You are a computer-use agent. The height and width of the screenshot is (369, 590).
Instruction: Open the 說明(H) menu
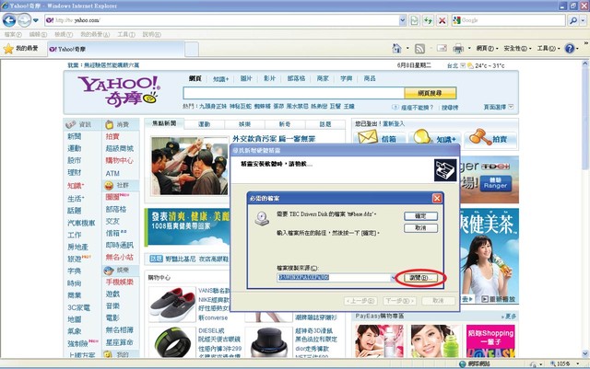pos(151,35)
